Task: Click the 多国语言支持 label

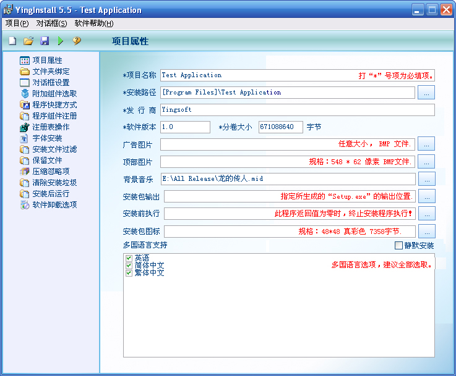Action: pos(145,245)
